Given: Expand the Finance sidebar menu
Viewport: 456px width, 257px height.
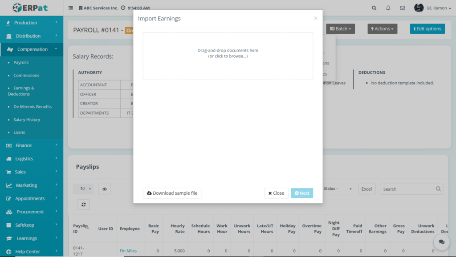Looking at the screenshot, I should 32,145.
